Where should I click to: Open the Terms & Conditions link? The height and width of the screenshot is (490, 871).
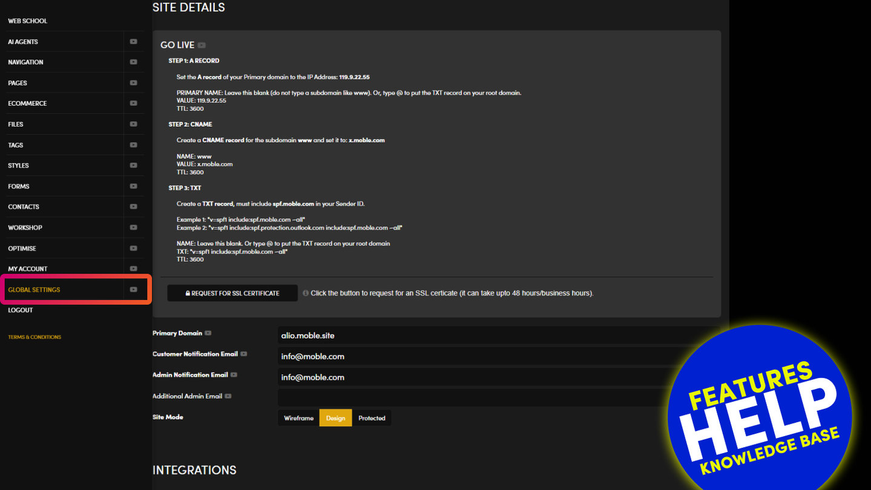[35, 337]
